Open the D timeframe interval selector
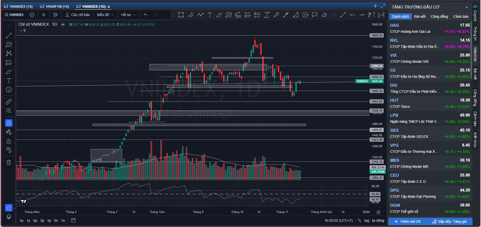This screenshot has width=481, height=227. [44, 15]
